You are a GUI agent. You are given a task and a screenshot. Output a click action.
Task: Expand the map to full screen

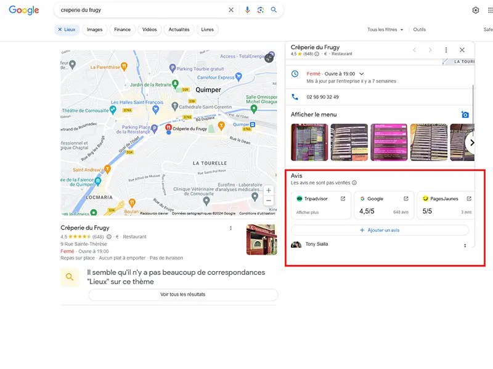click(x=269, y=58)
